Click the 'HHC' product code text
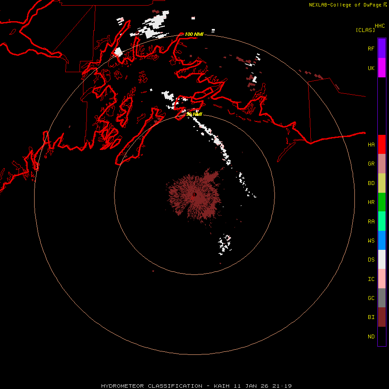Screen dimensions: 389x389 [x=379, y=26]
